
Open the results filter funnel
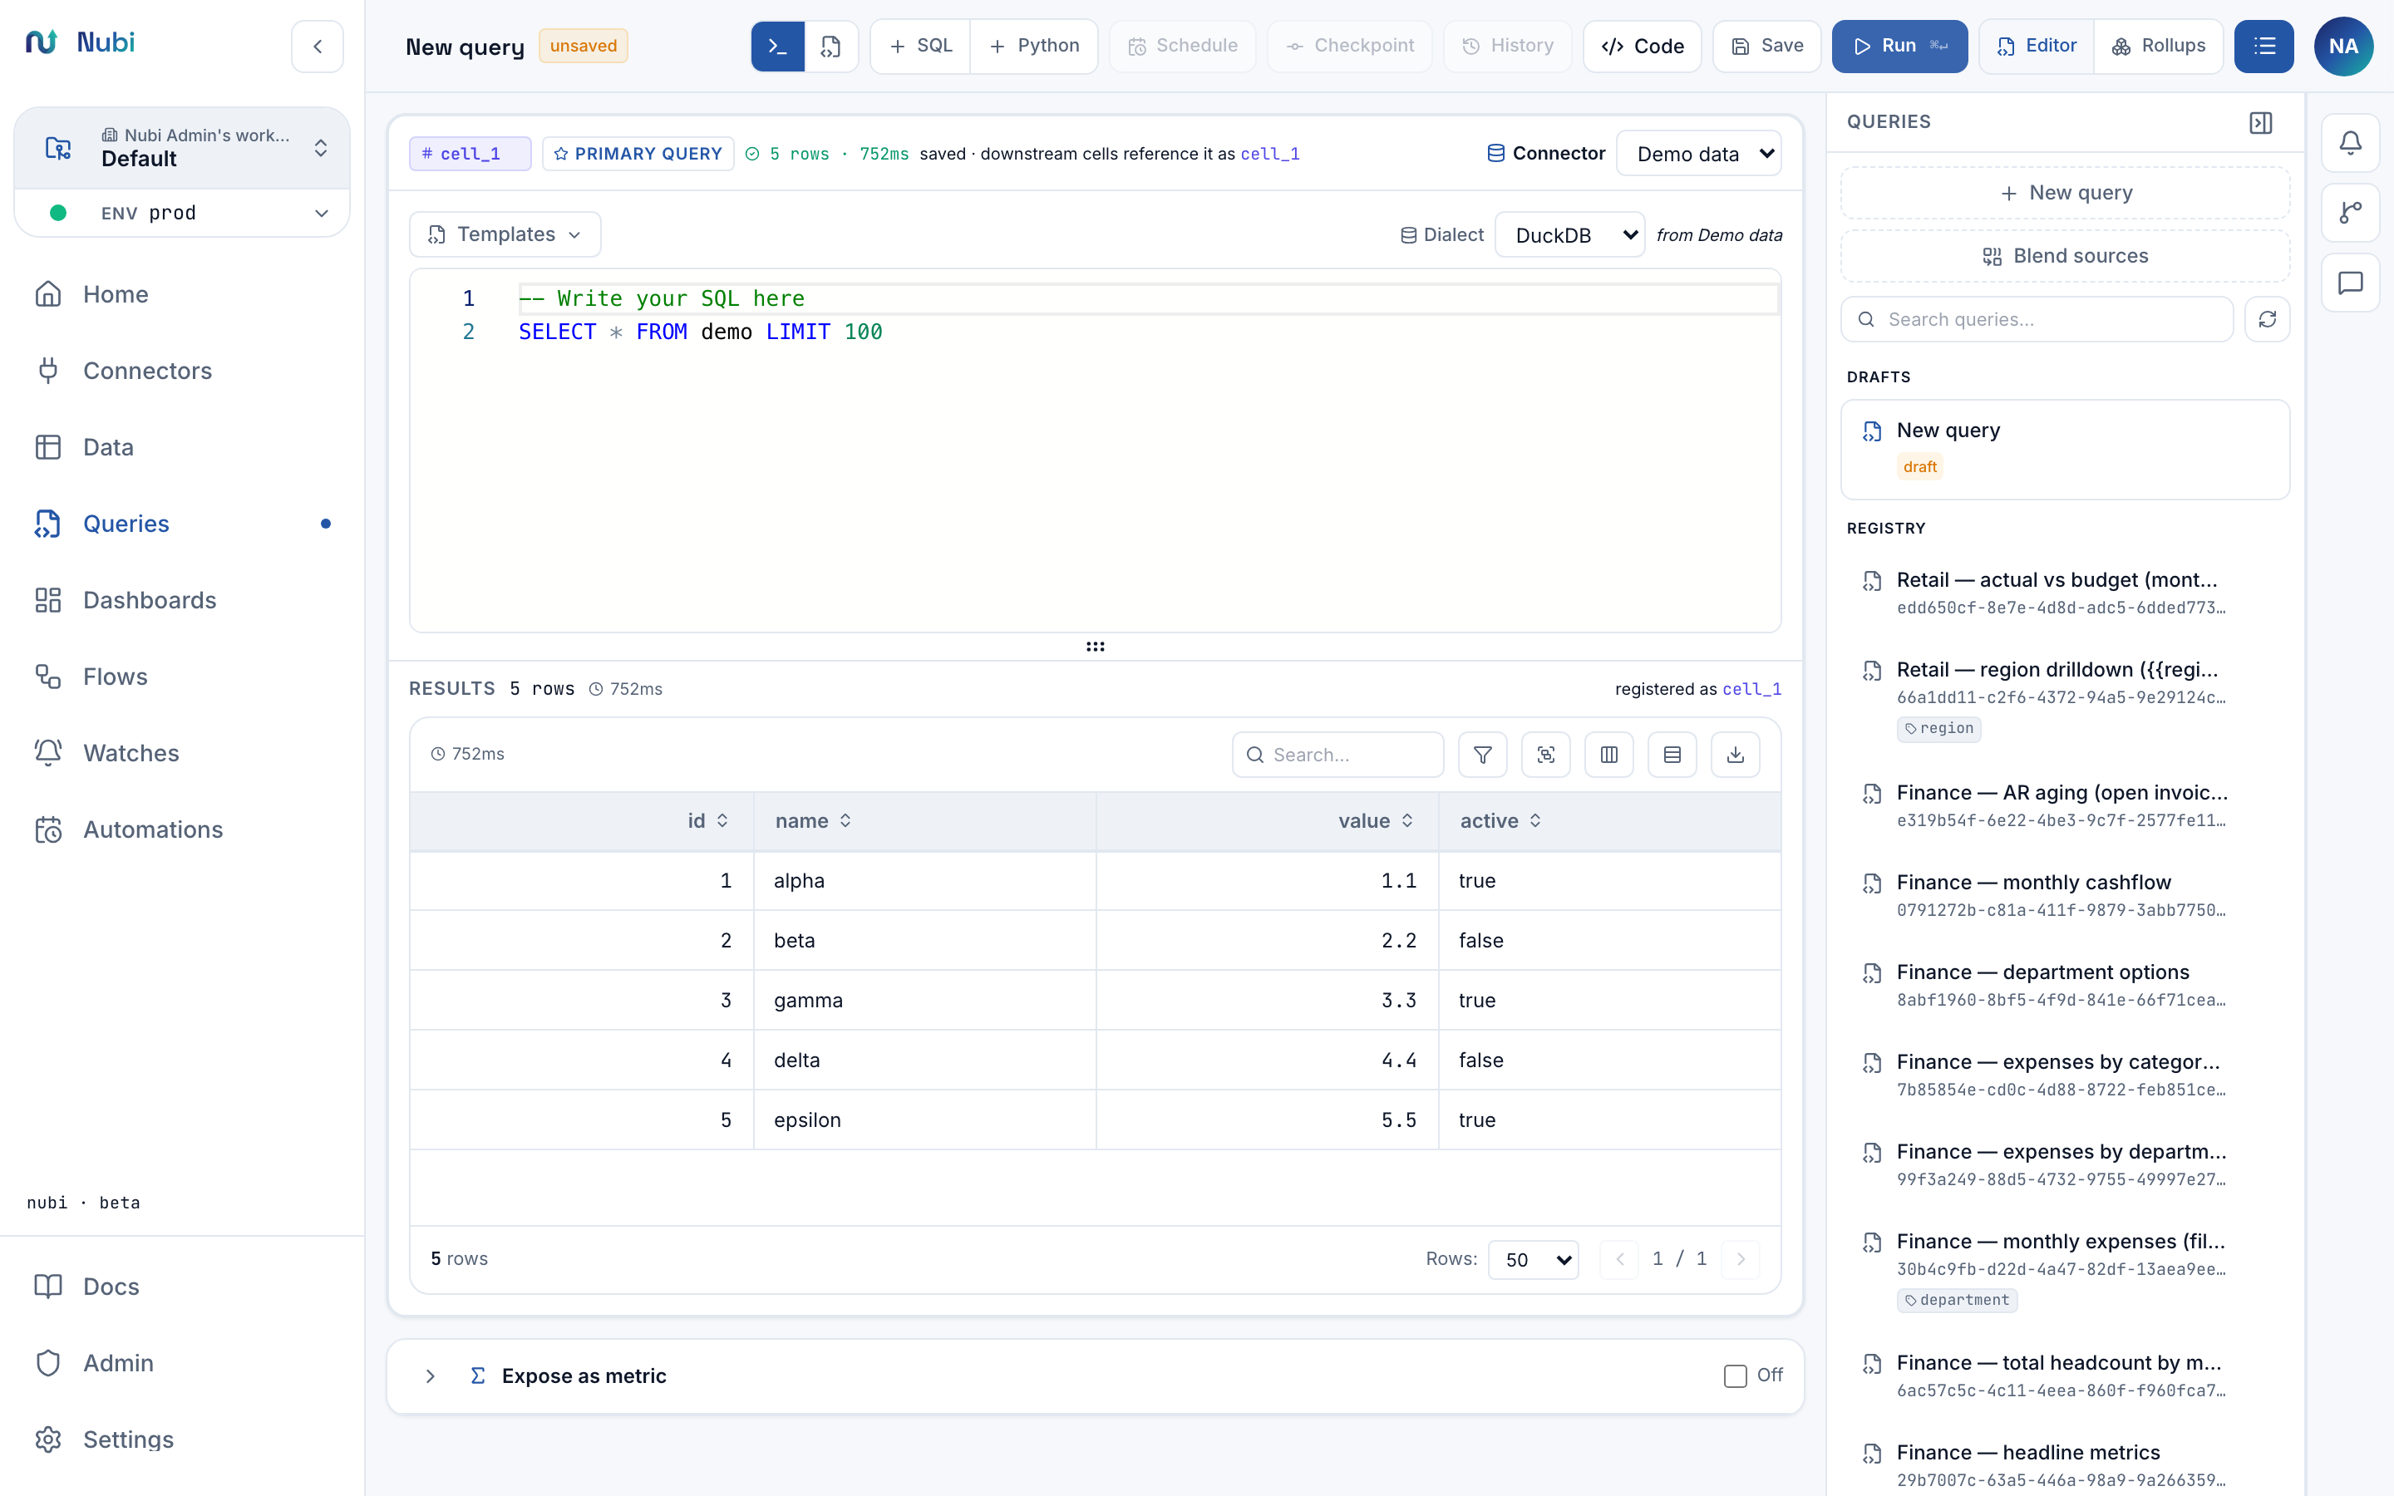click(1483, 755)
